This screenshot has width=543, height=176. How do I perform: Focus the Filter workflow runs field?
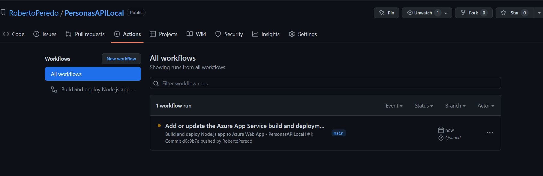click(325, 83)
